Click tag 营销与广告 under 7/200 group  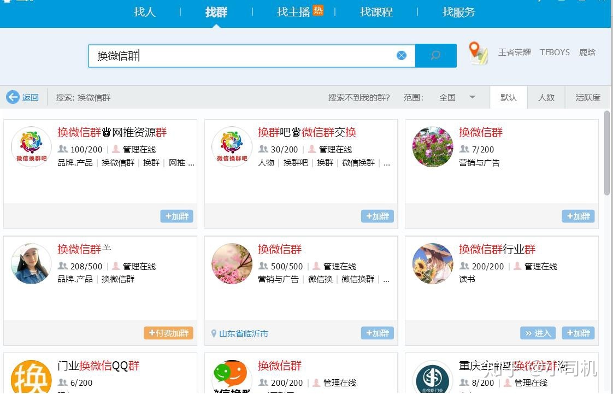tap(479, 163)
